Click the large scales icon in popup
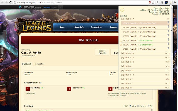Viewport: 178px width, 111px height. point(122,9)
